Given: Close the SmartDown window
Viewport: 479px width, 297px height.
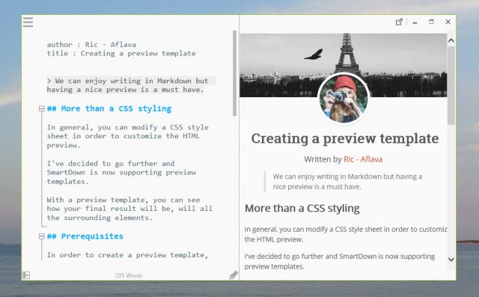Looking at the screenshot, I should point(448,22).
